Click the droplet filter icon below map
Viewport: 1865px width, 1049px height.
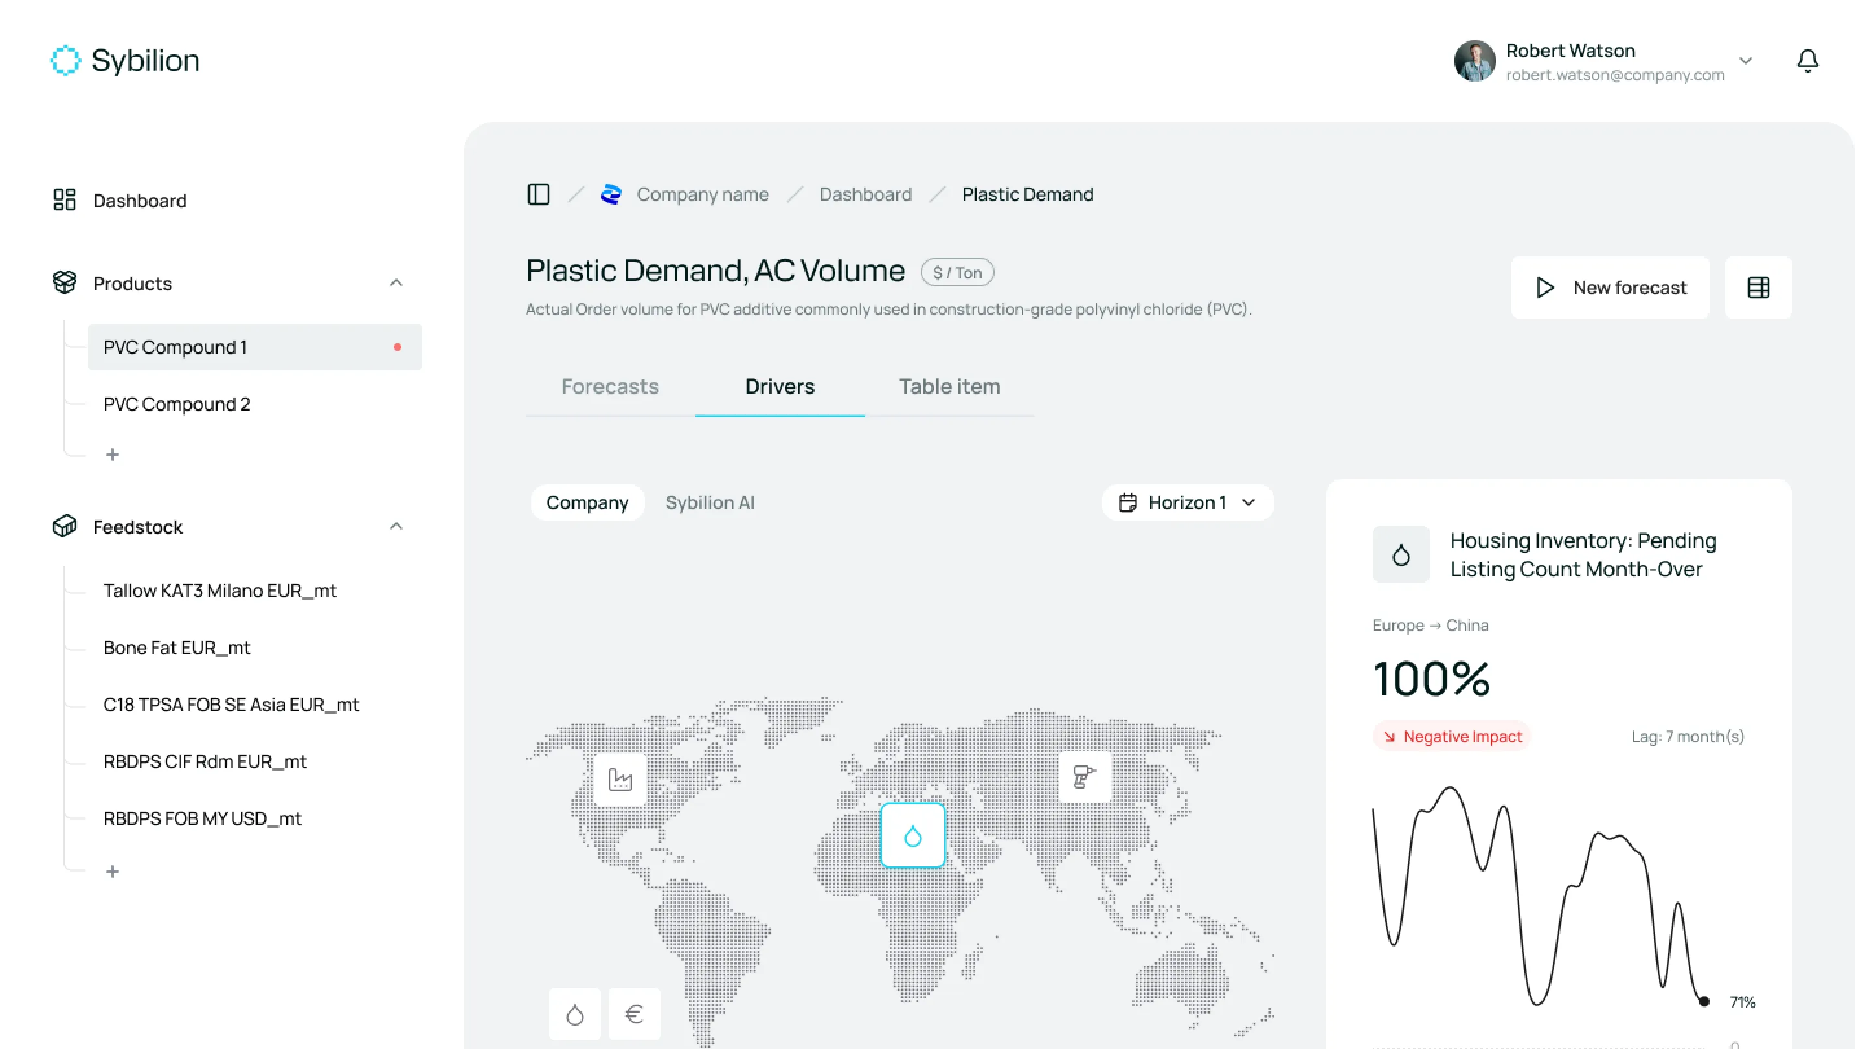click(x=575, y=1013)
